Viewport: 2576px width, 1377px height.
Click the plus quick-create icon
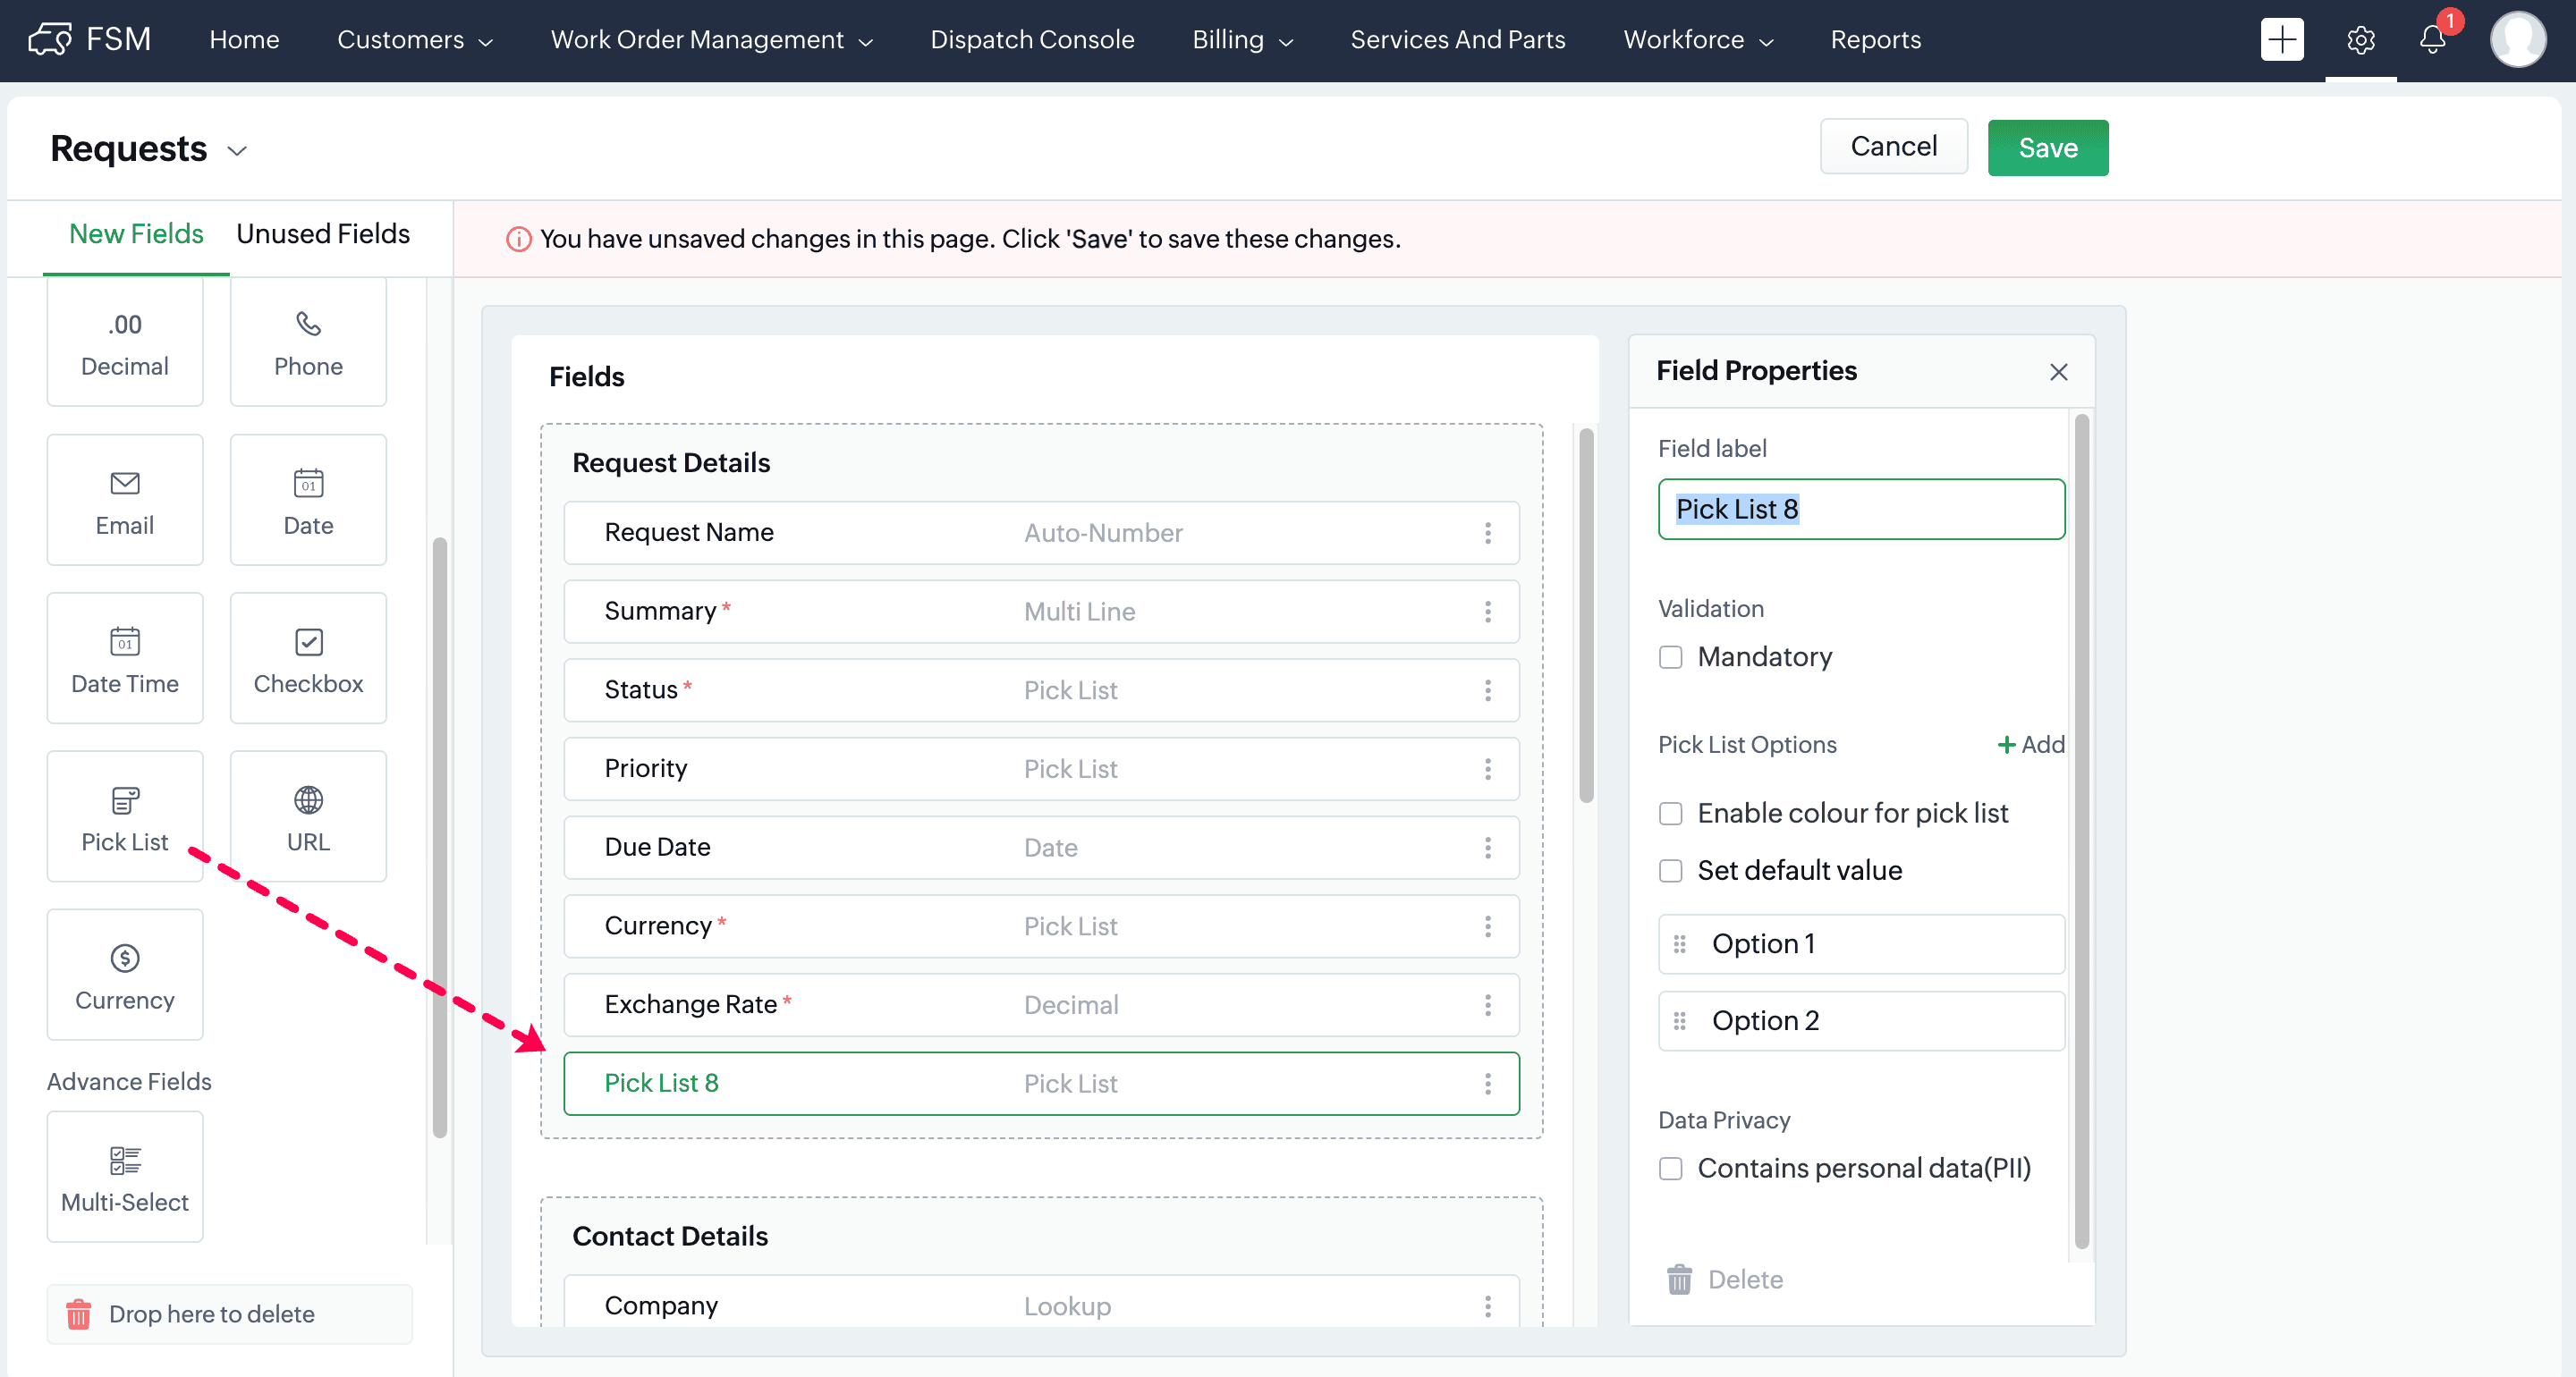[x=2281, y=40]
